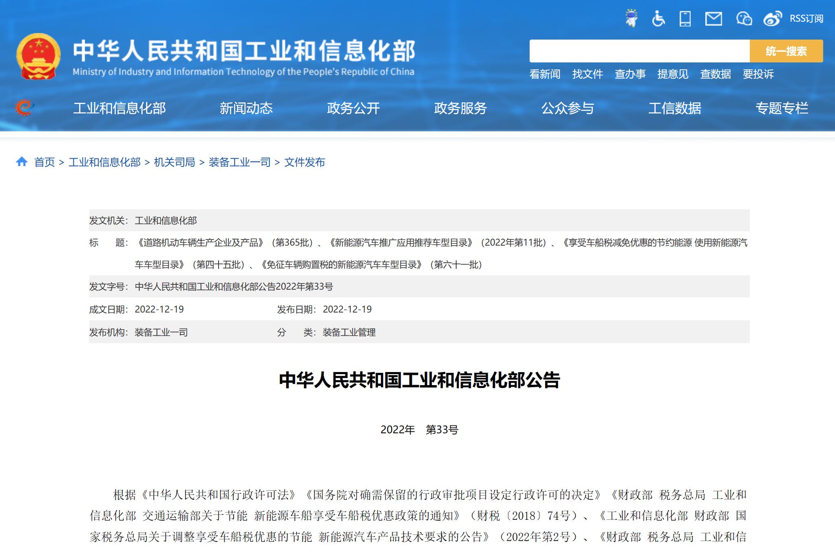The image size is (835, 552).
Task: Click the English ministry name subtitle
Action: pos(243,72)
